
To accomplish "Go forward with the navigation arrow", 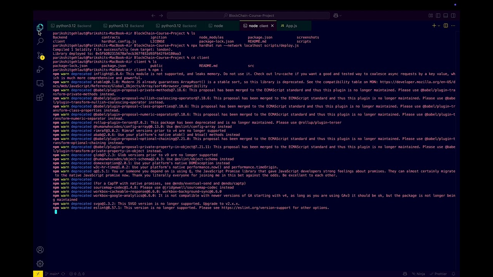I will 161,16.
